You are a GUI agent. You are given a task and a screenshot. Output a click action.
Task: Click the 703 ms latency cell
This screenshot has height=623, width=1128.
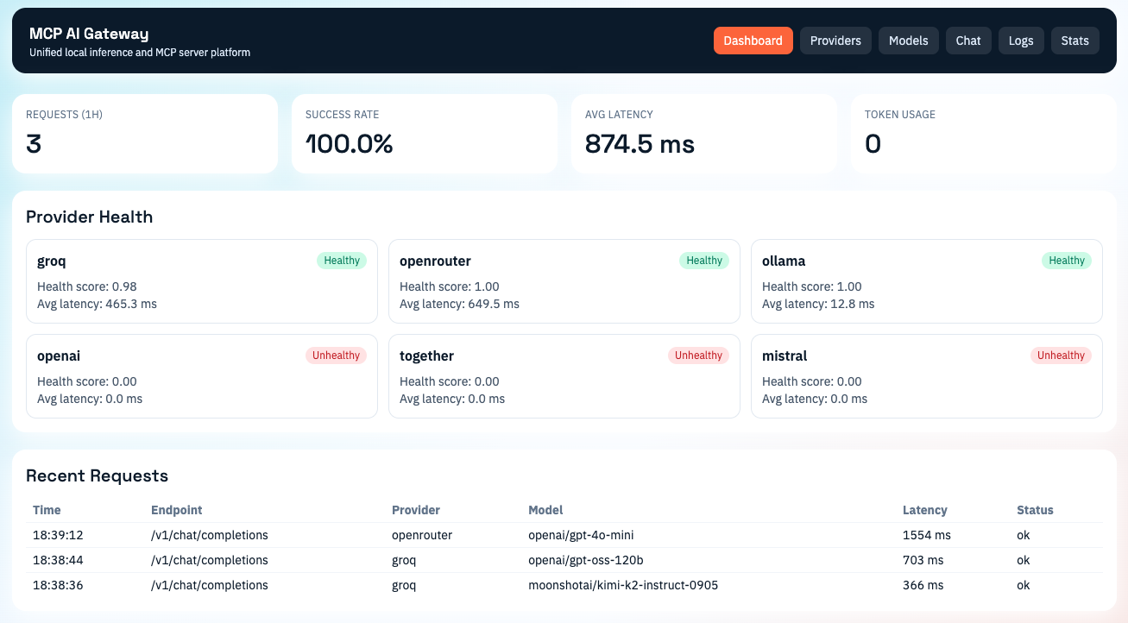pos(923,560)
